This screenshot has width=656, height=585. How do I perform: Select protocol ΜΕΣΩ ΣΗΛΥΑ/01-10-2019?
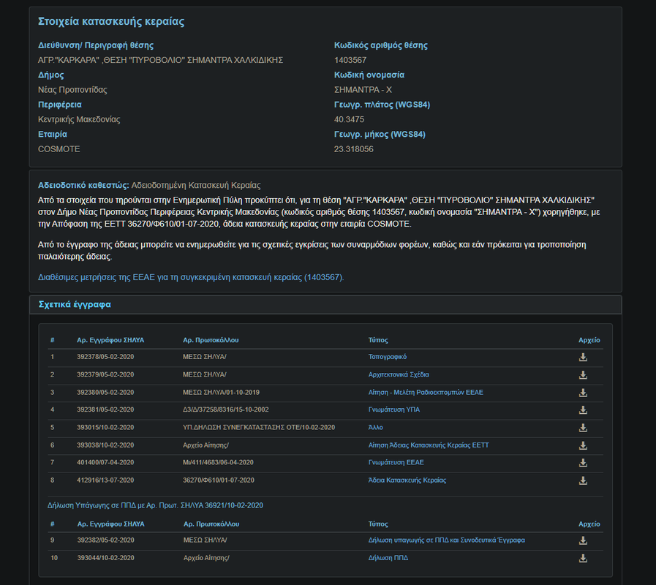pyautogui.click(x=221, y=392)
